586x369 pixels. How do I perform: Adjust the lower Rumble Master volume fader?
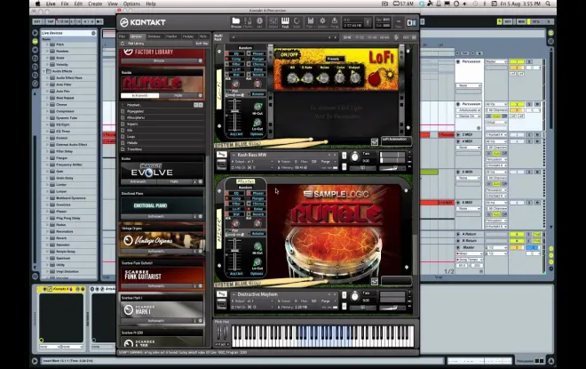point(234,253)
